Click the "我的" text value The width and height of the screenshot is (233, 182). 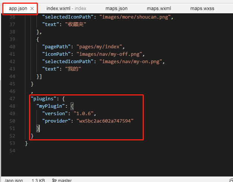click(73, 69)
